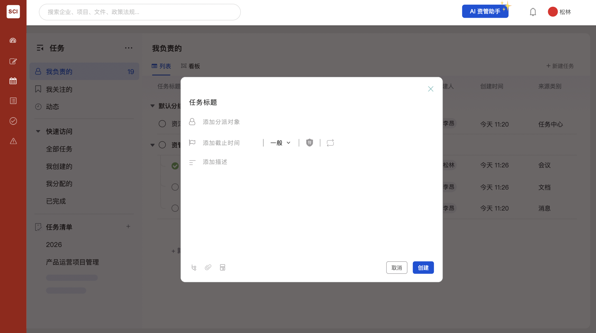
Task: Collapse the 默认分组 group triangle
Action: pyautogui.click(x=152, y=106)
